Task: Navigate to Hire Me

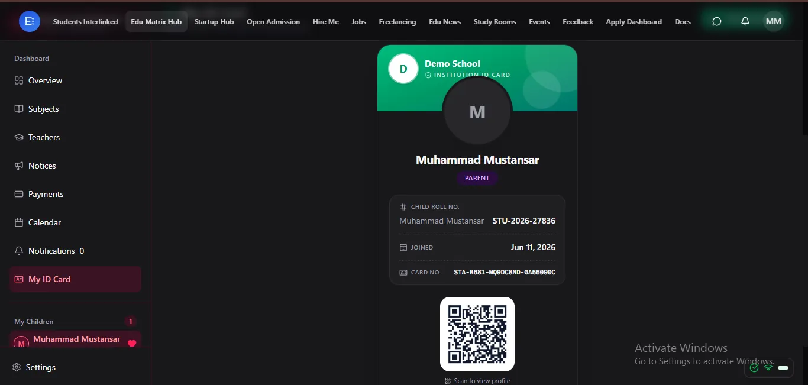Action: 326,21
